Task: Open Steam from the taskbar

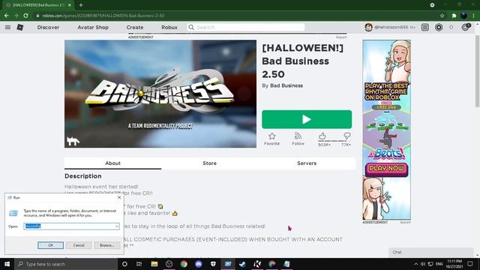Action: point(242,264)
